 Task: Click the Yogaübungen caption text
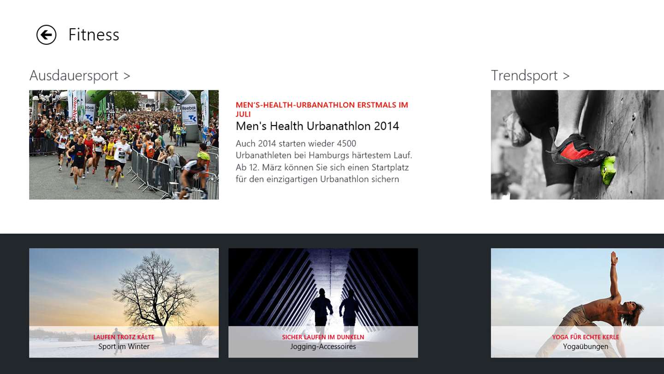(585, 346)
